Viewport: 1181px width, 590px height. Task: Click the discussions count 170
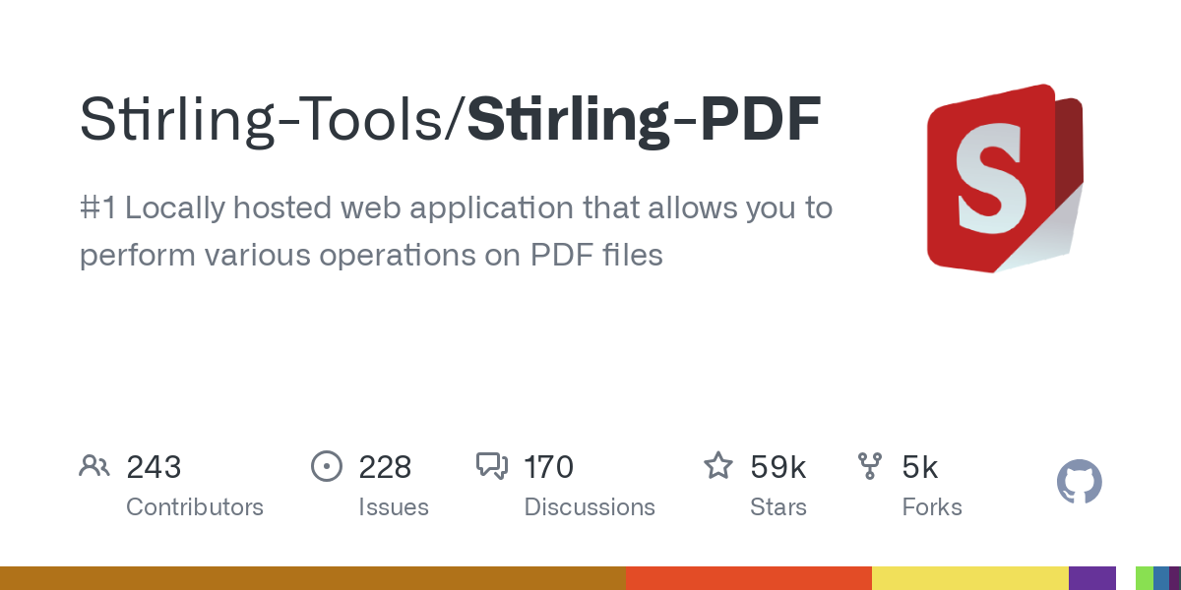(x=548, y=467)
